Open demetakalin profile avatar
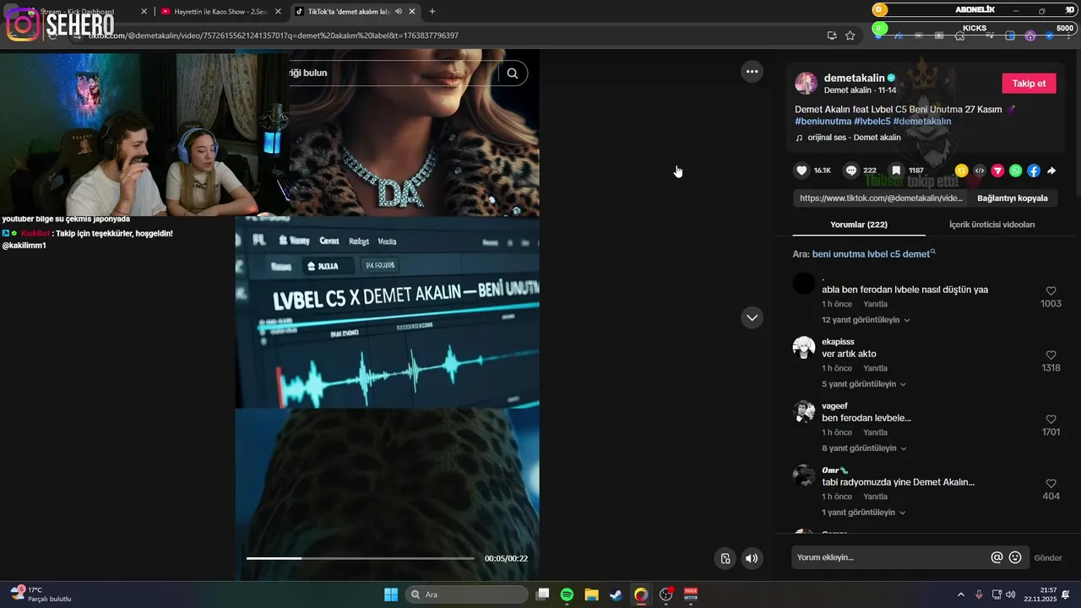Viewport: 1081px width, 608px height. [x=807, y=83]
